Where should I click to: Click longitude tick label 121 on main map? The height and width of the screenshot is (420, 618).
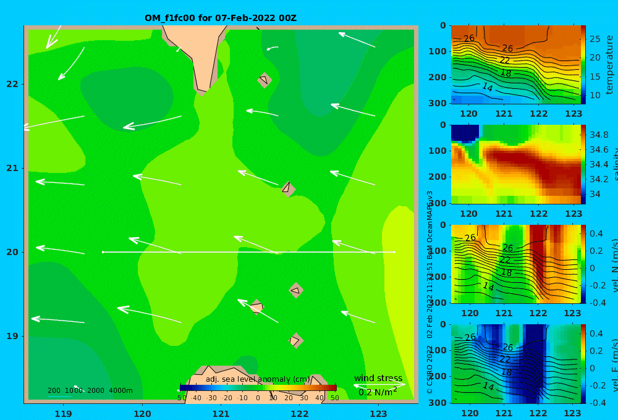(221, 414)
